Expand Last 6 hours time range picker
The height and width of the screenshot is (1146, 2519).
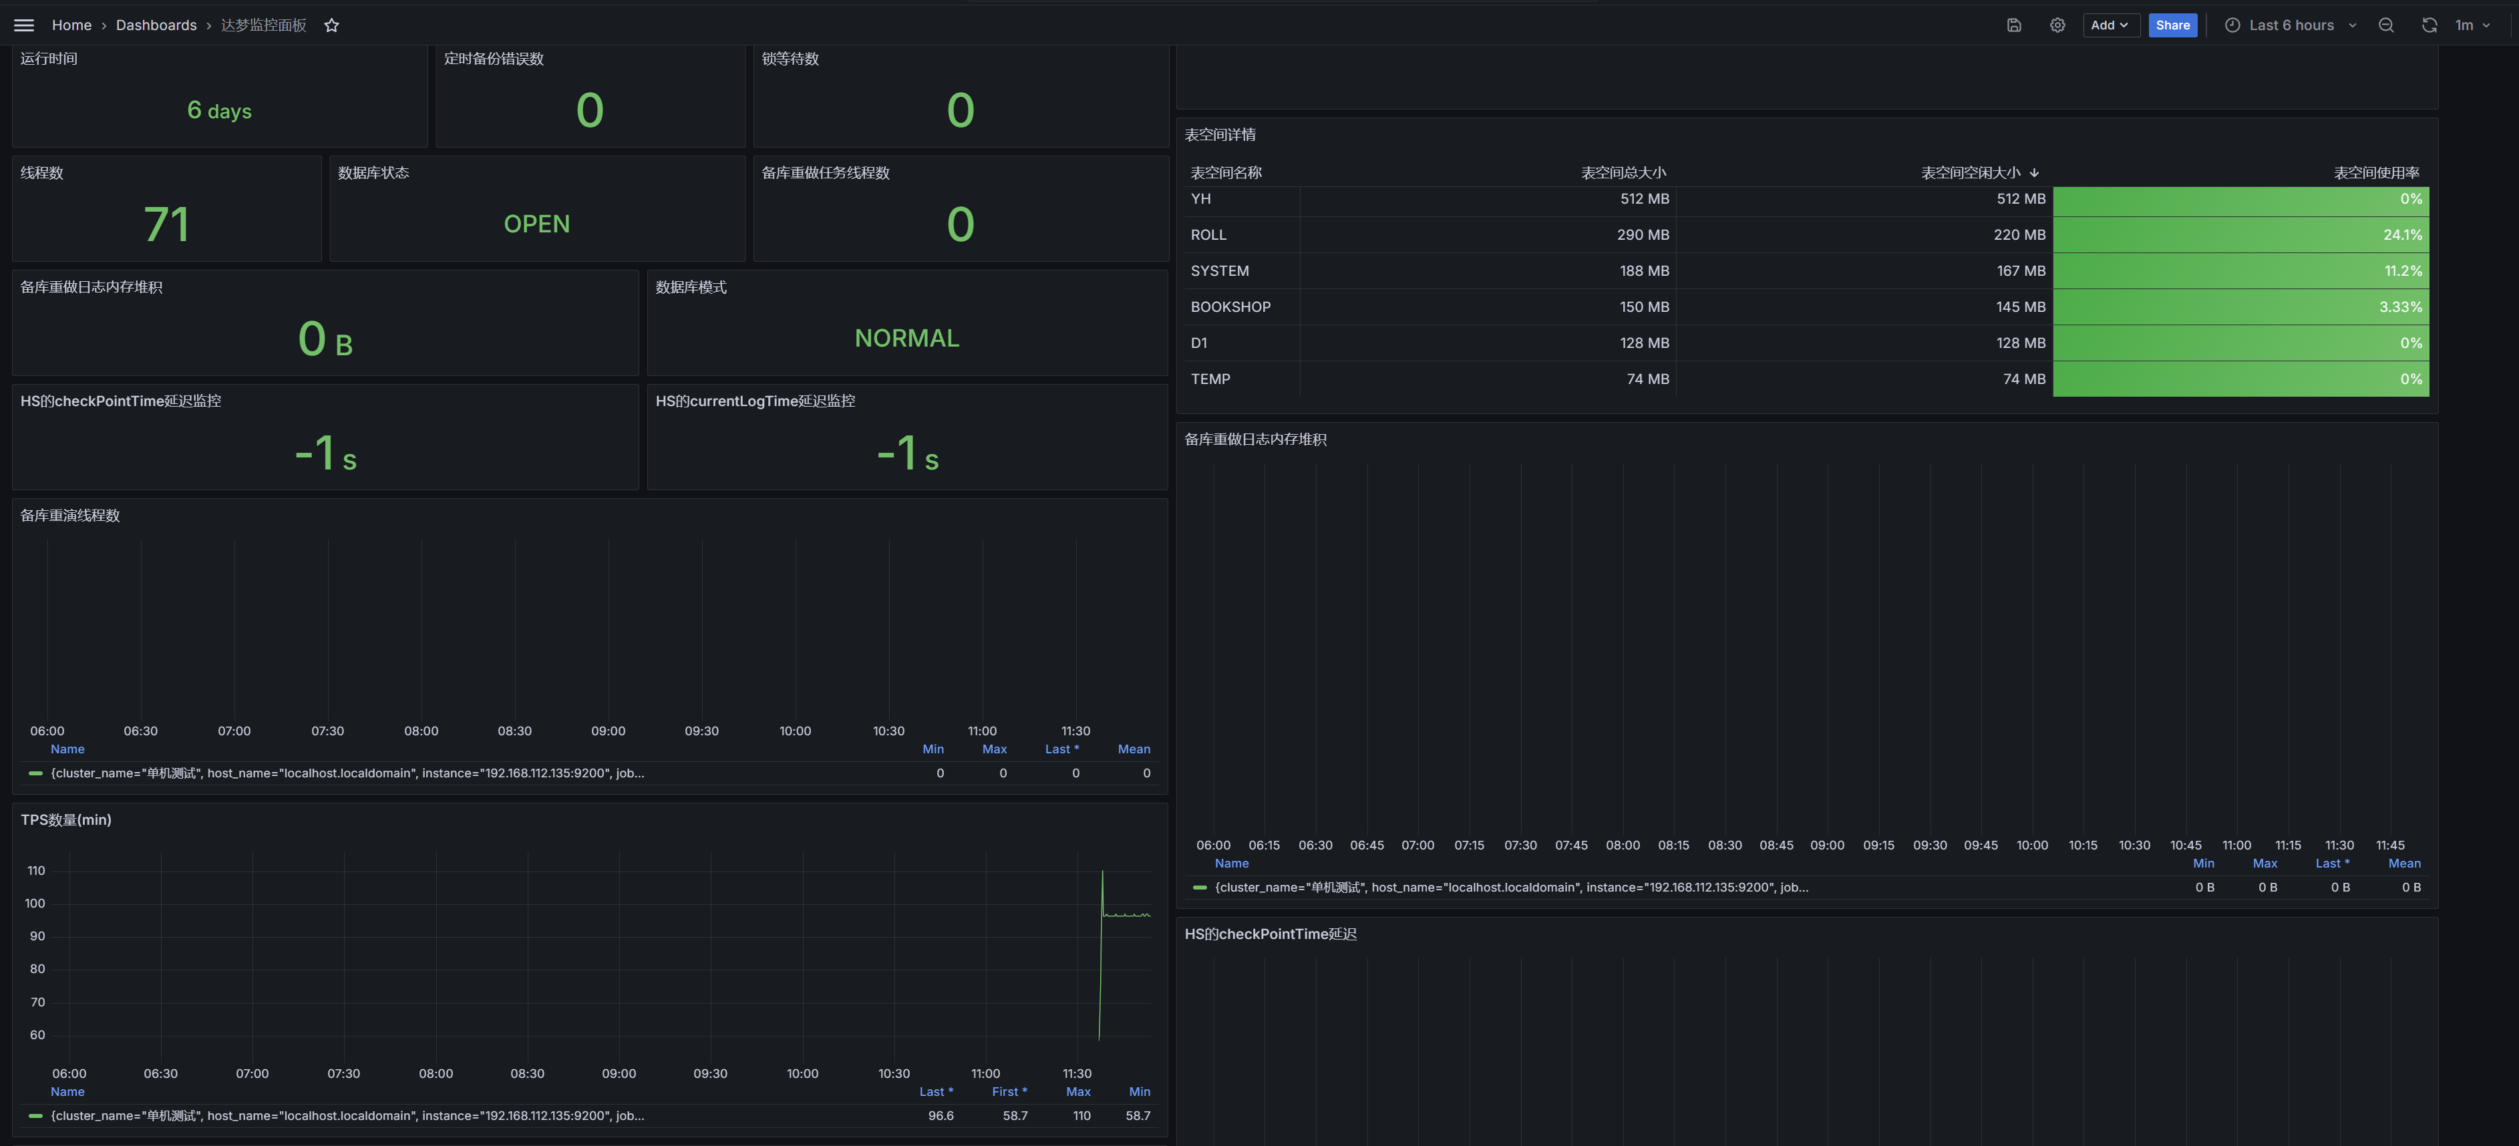[2291, 25]
